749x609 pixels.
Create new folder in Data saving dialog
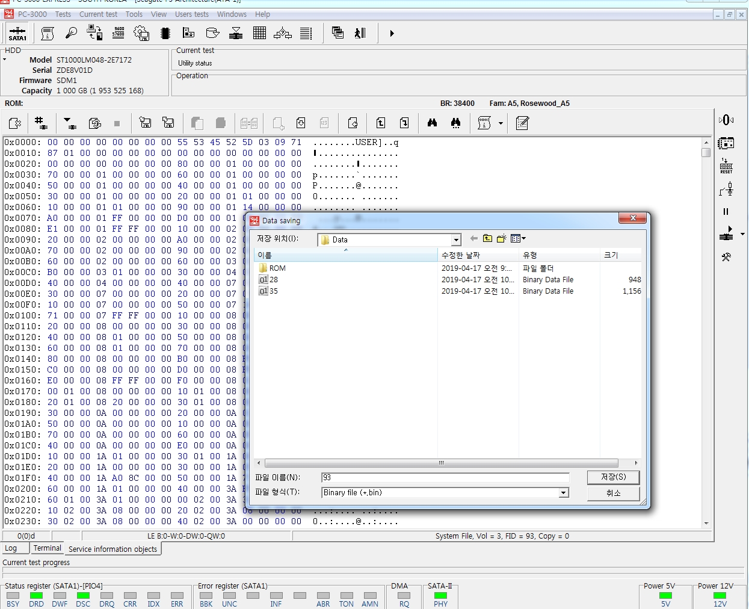click(501, 238)
